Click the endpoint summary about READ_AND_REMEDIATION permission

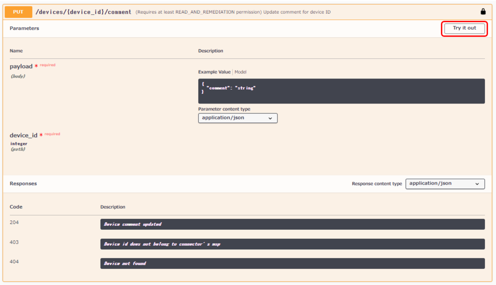tap(233, 12)
